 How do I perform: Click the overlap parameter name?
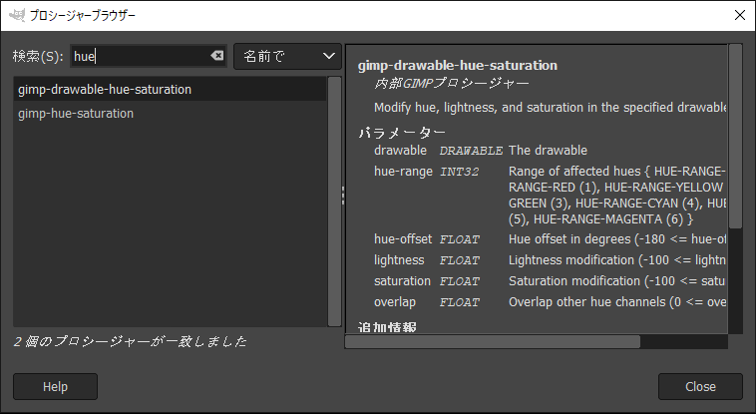(x=394, y=302)
